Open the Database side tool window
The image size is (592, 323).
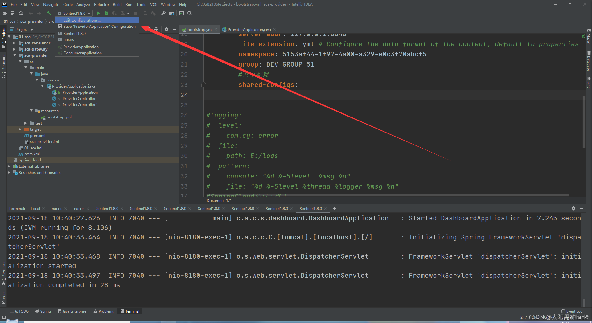[589, 61]
